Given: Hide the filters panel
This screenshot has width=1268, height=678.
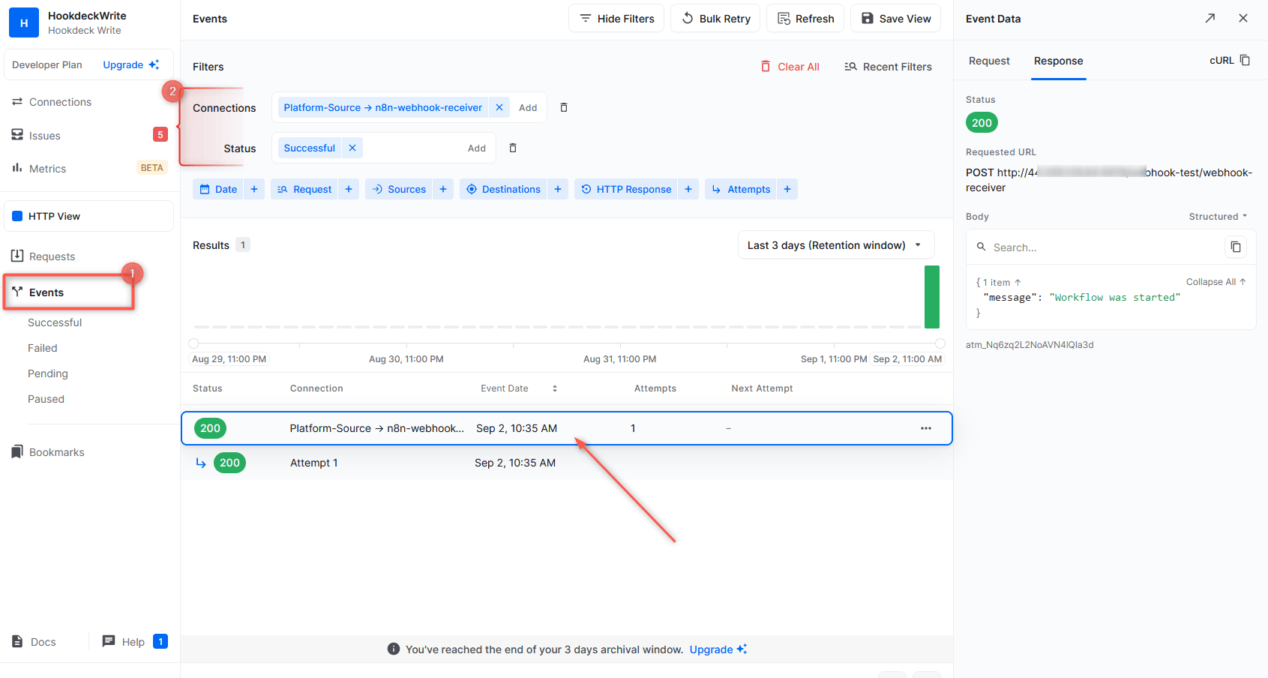Looking at the screenshot, I should pyautogui.click(x=617, y=19).
